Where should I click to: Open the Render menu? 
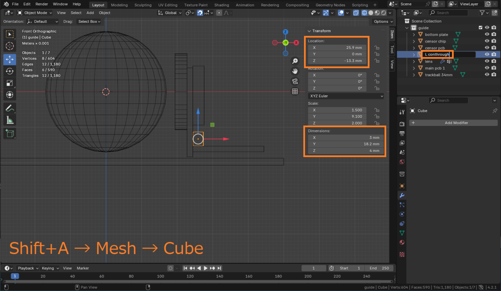pos(42,4)
